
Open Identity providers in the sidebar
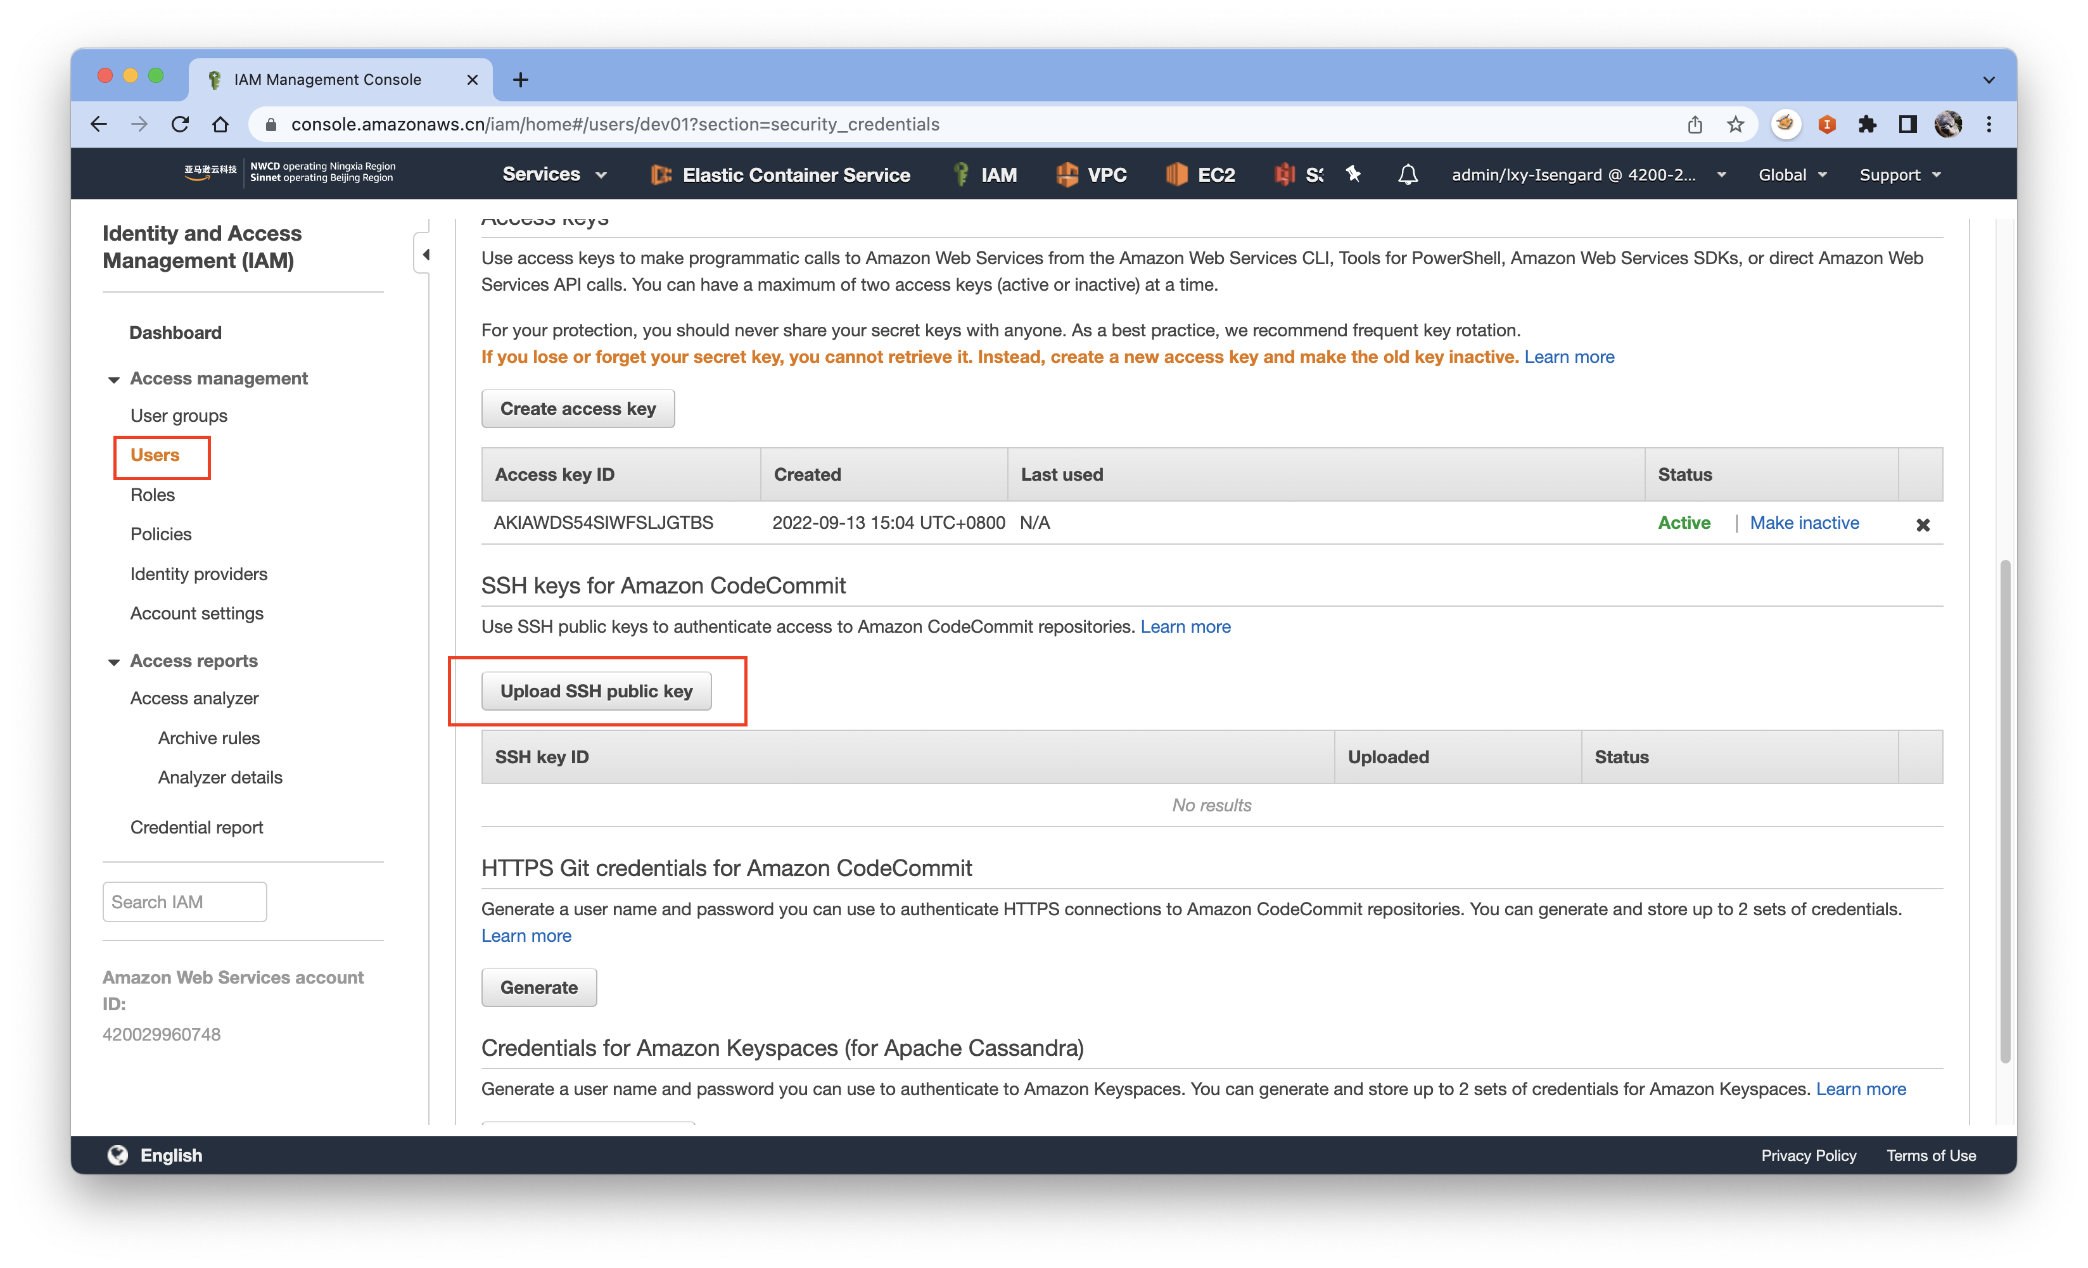(x=199, y=573)
